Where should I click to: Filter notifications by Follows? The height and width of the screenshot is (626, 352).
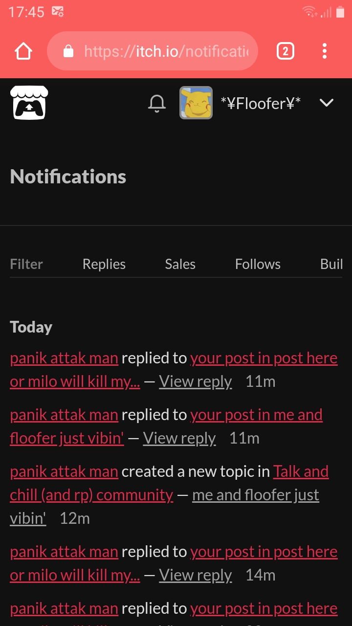coord(258,264)
